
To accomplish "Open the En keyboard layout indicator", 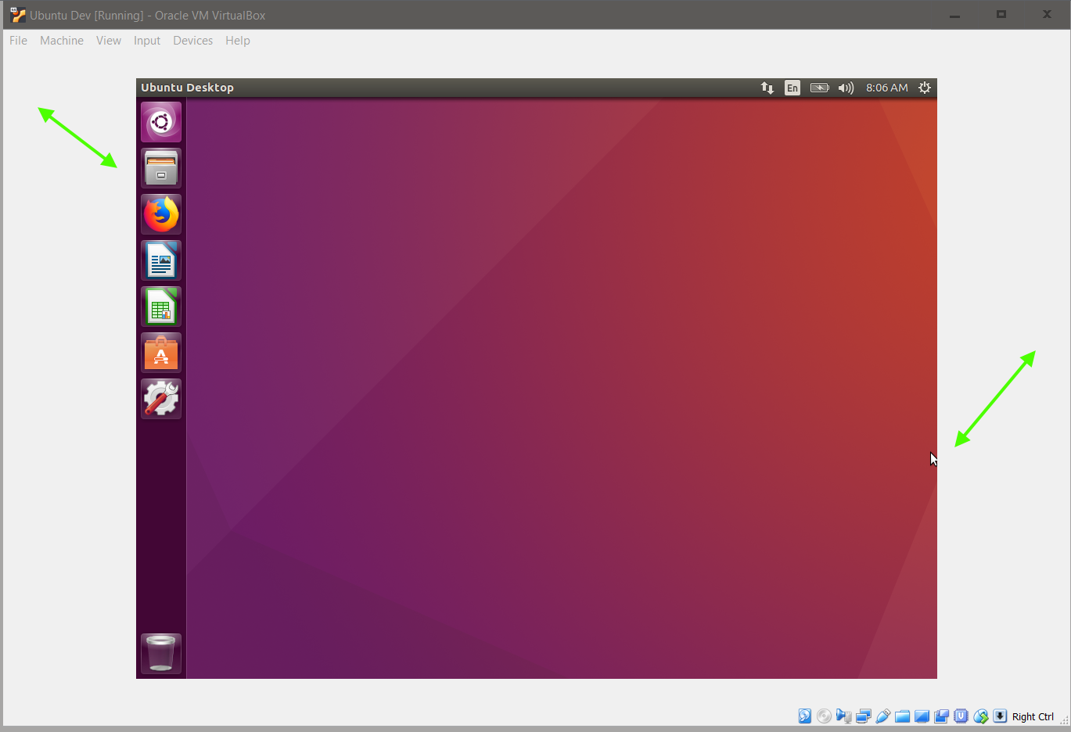I will (x=792, y=88).
